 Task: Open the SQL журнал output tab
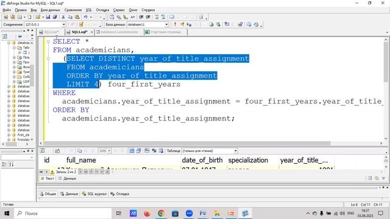coord(94,193)
